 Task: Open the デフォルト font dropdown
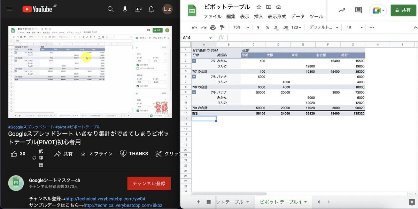pyautogui.click(x=323, y=27)
